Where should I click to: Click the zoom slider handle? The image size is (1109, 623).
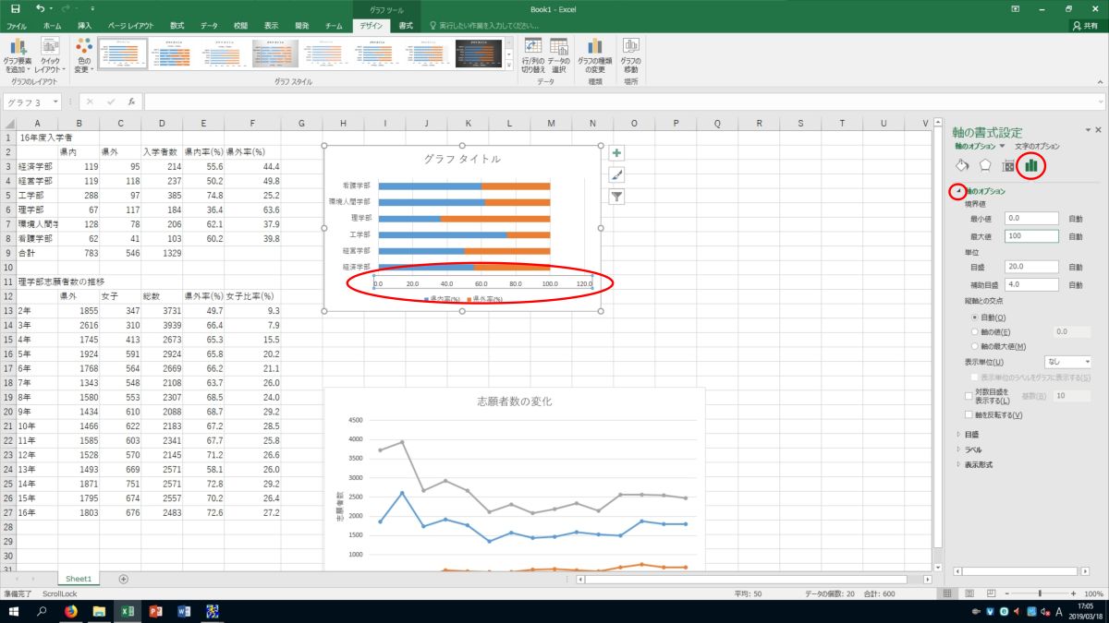tap(1041, 593)
